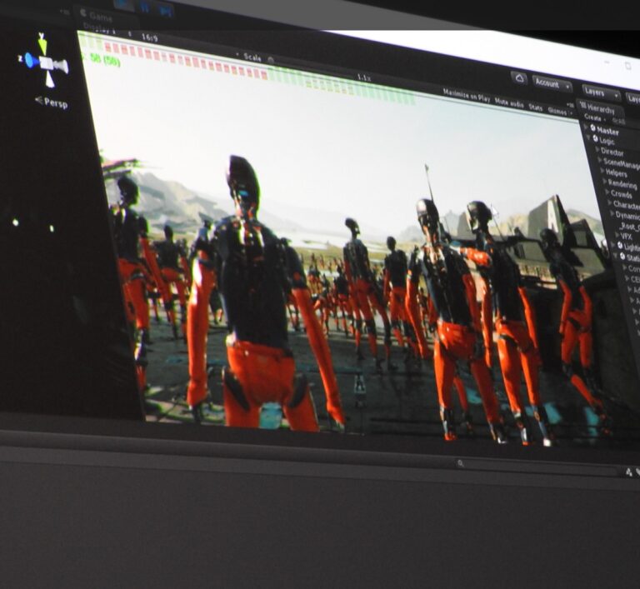The width and height of the screenshot is (640, 589).
Task: Open the Account dropdown
Action: (552, 84)
